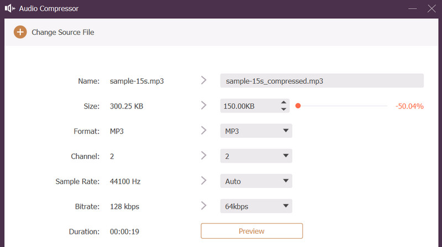Click the arrow icon beside Sample Rate row
The image size is (442, 247).
pyautogui.click(x=204, y=181)
